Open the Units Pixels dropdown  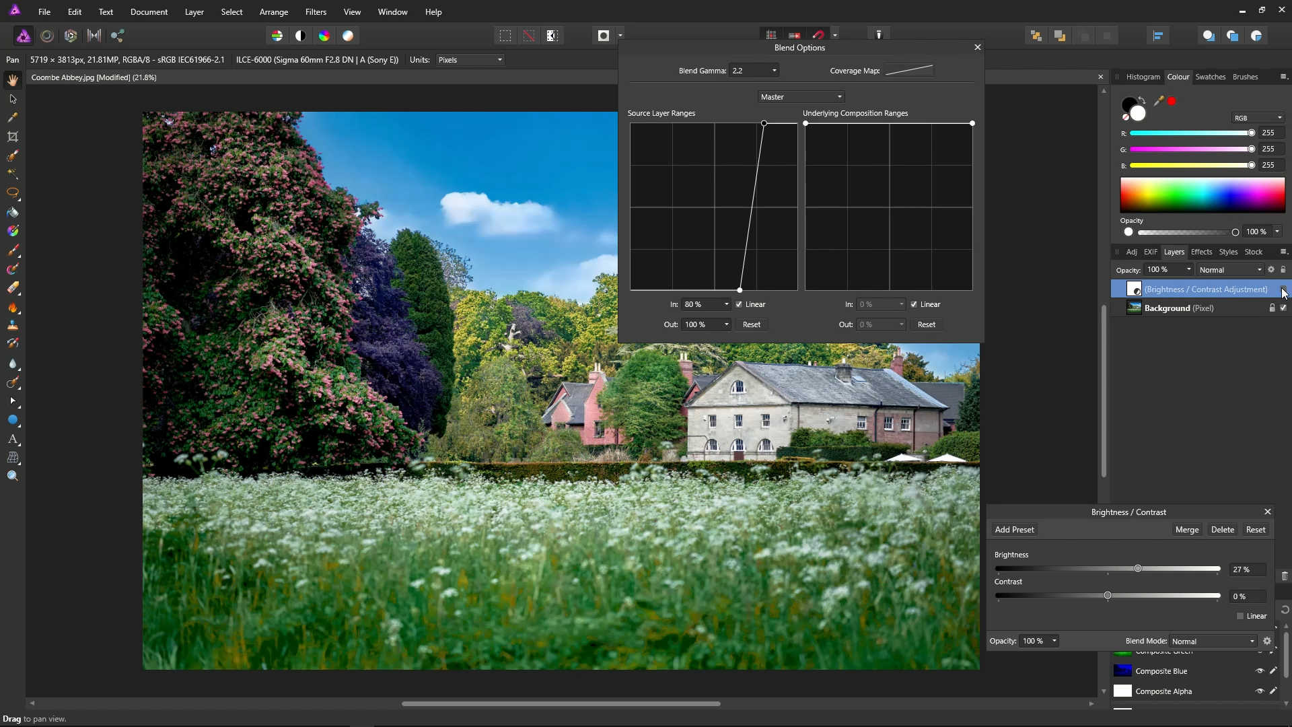(x=470, y=60)
